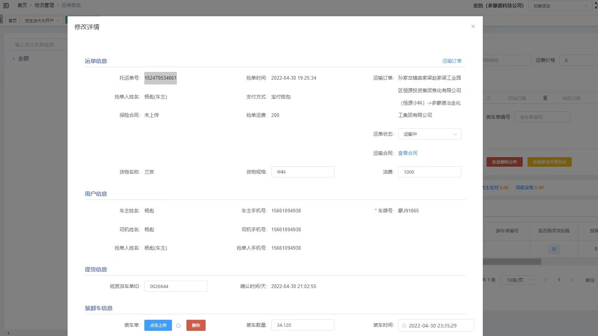Click the 司机实收 0.00 summary
Image resolution: width=598 pixels, height=336 pixels.
tap(529, 187)
